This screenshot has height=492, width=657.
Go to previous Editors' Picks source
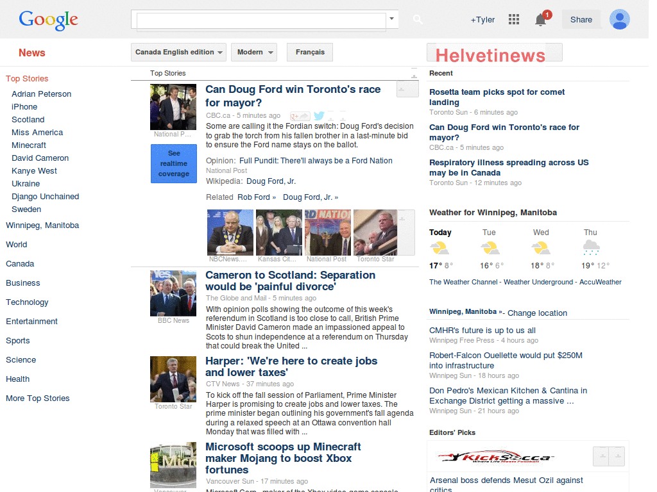tap(601, 456)
